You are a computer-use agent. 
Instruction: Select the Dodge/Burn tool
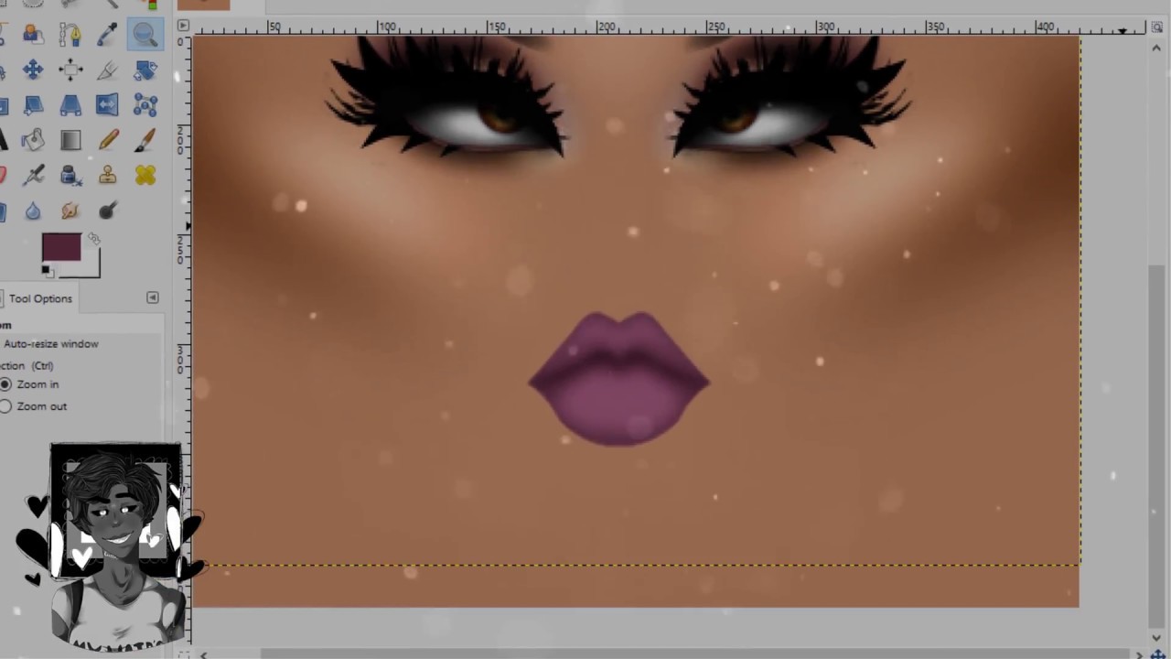click(x=108, y=211)
